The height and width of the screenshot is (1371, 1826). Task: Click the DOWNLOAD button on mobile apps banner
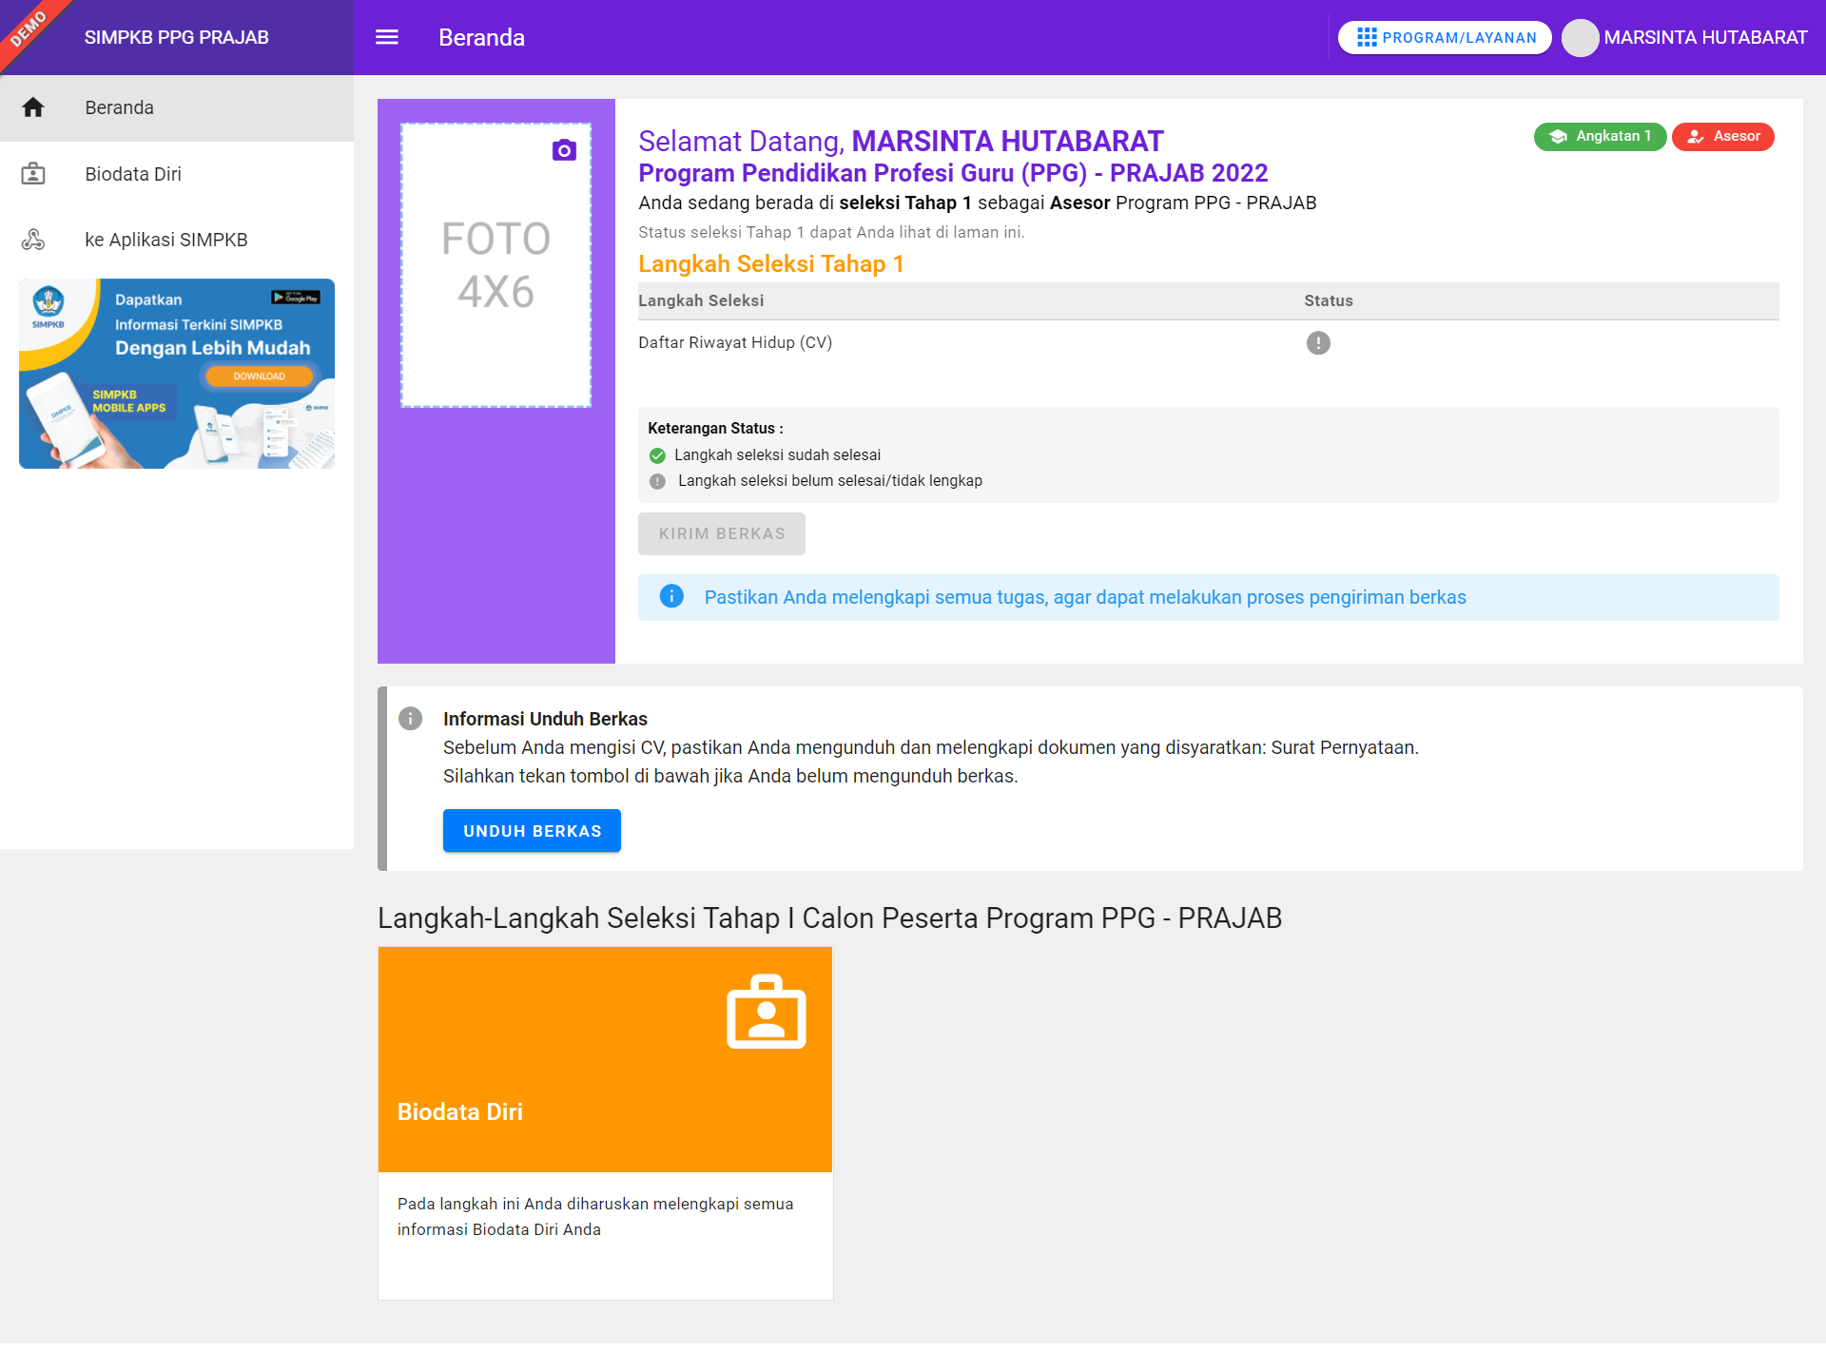coord(259,377)
